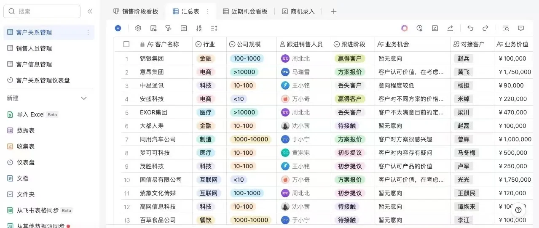The image size is (539, 228).
Task: Open find-in-table search icon
Action: (506, 28)
